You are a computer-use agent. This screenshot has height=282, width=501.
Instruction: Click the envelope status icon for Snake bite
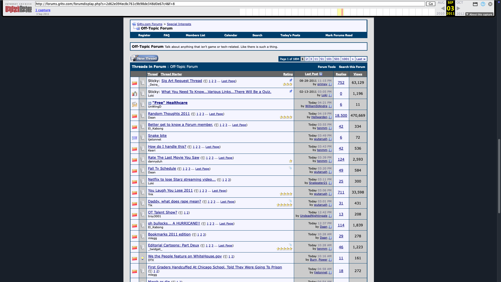coord(135,138)
